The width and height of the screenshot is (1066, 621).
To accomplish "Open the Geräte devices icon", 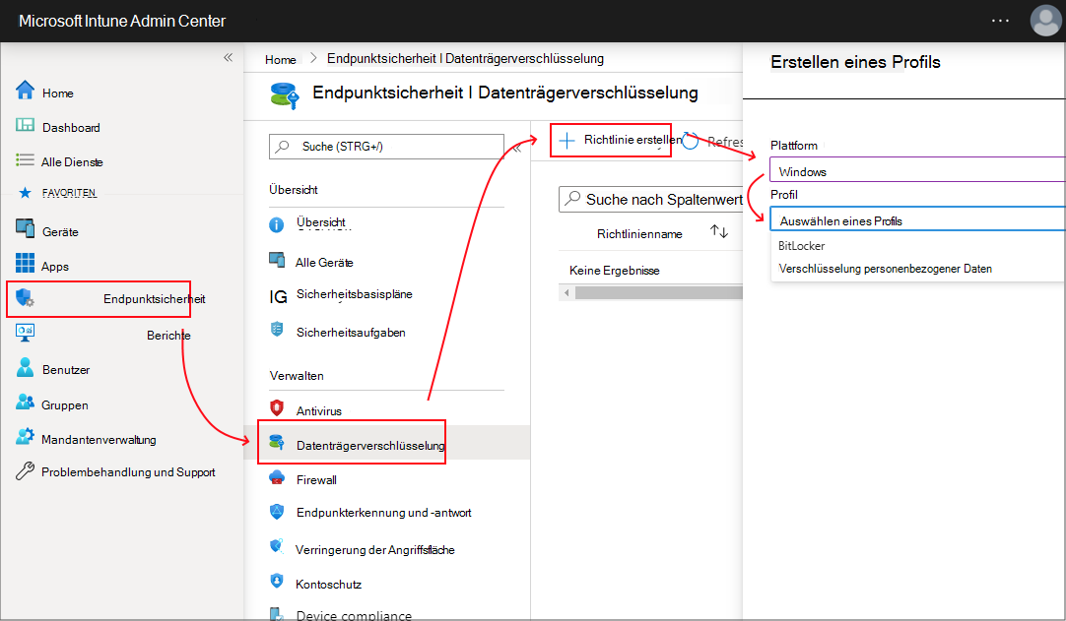I will pyautogui.click(x=26, y=228).
